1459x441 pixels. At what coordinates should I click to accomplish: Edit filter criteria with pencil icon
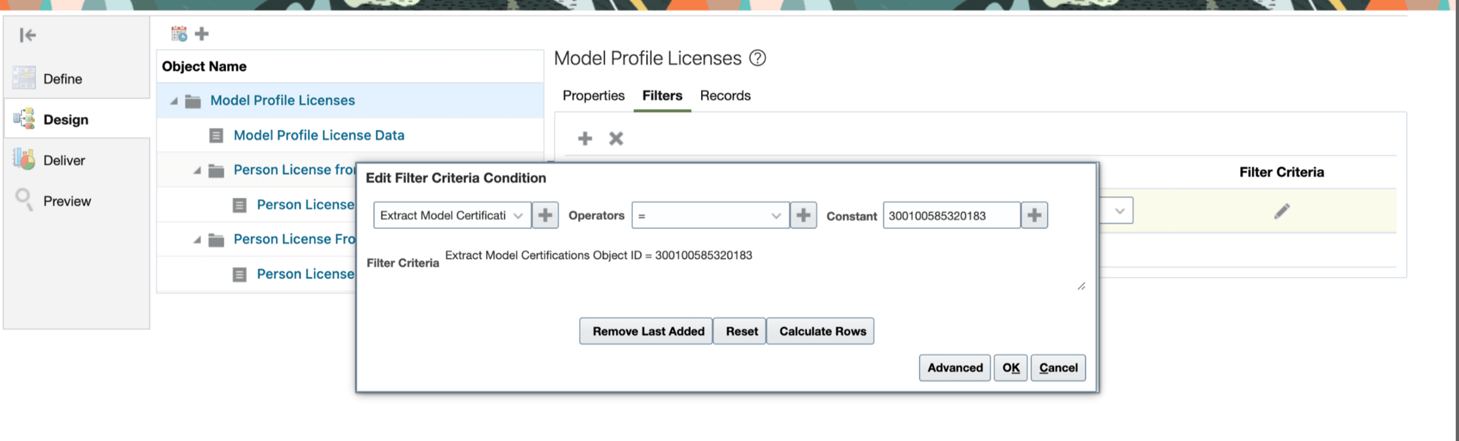pyautogui.click(x=1282, y=211)
